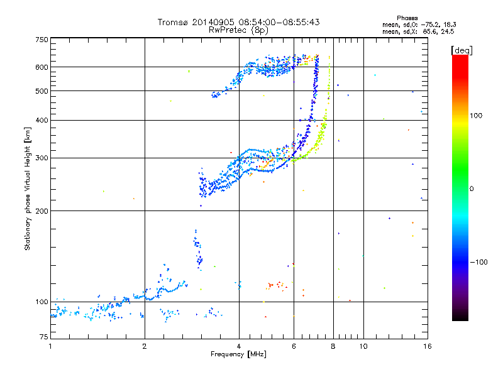Click the x-axis tick label '1'
The width and height of the screenshot is (503, 377).
50,346
